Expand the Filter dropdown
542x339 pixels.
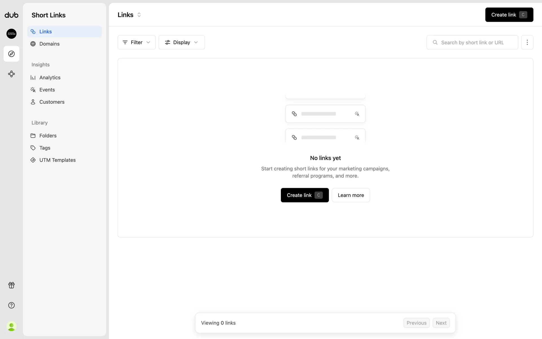point(136,42)
